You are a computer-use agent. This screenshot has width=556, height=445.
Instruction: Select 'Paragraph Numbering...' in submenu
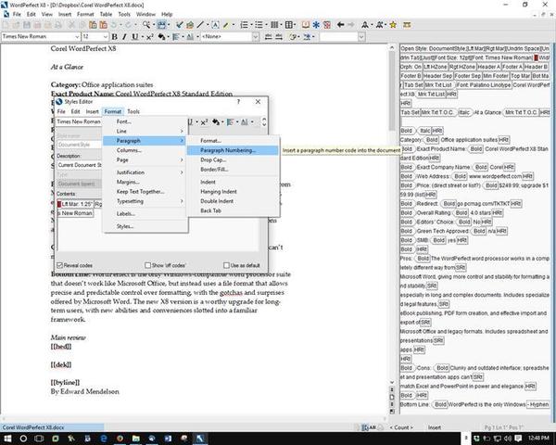[x=233, y=150]
